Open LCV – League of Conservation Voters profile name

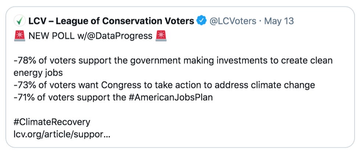click(x=111, y=21)
